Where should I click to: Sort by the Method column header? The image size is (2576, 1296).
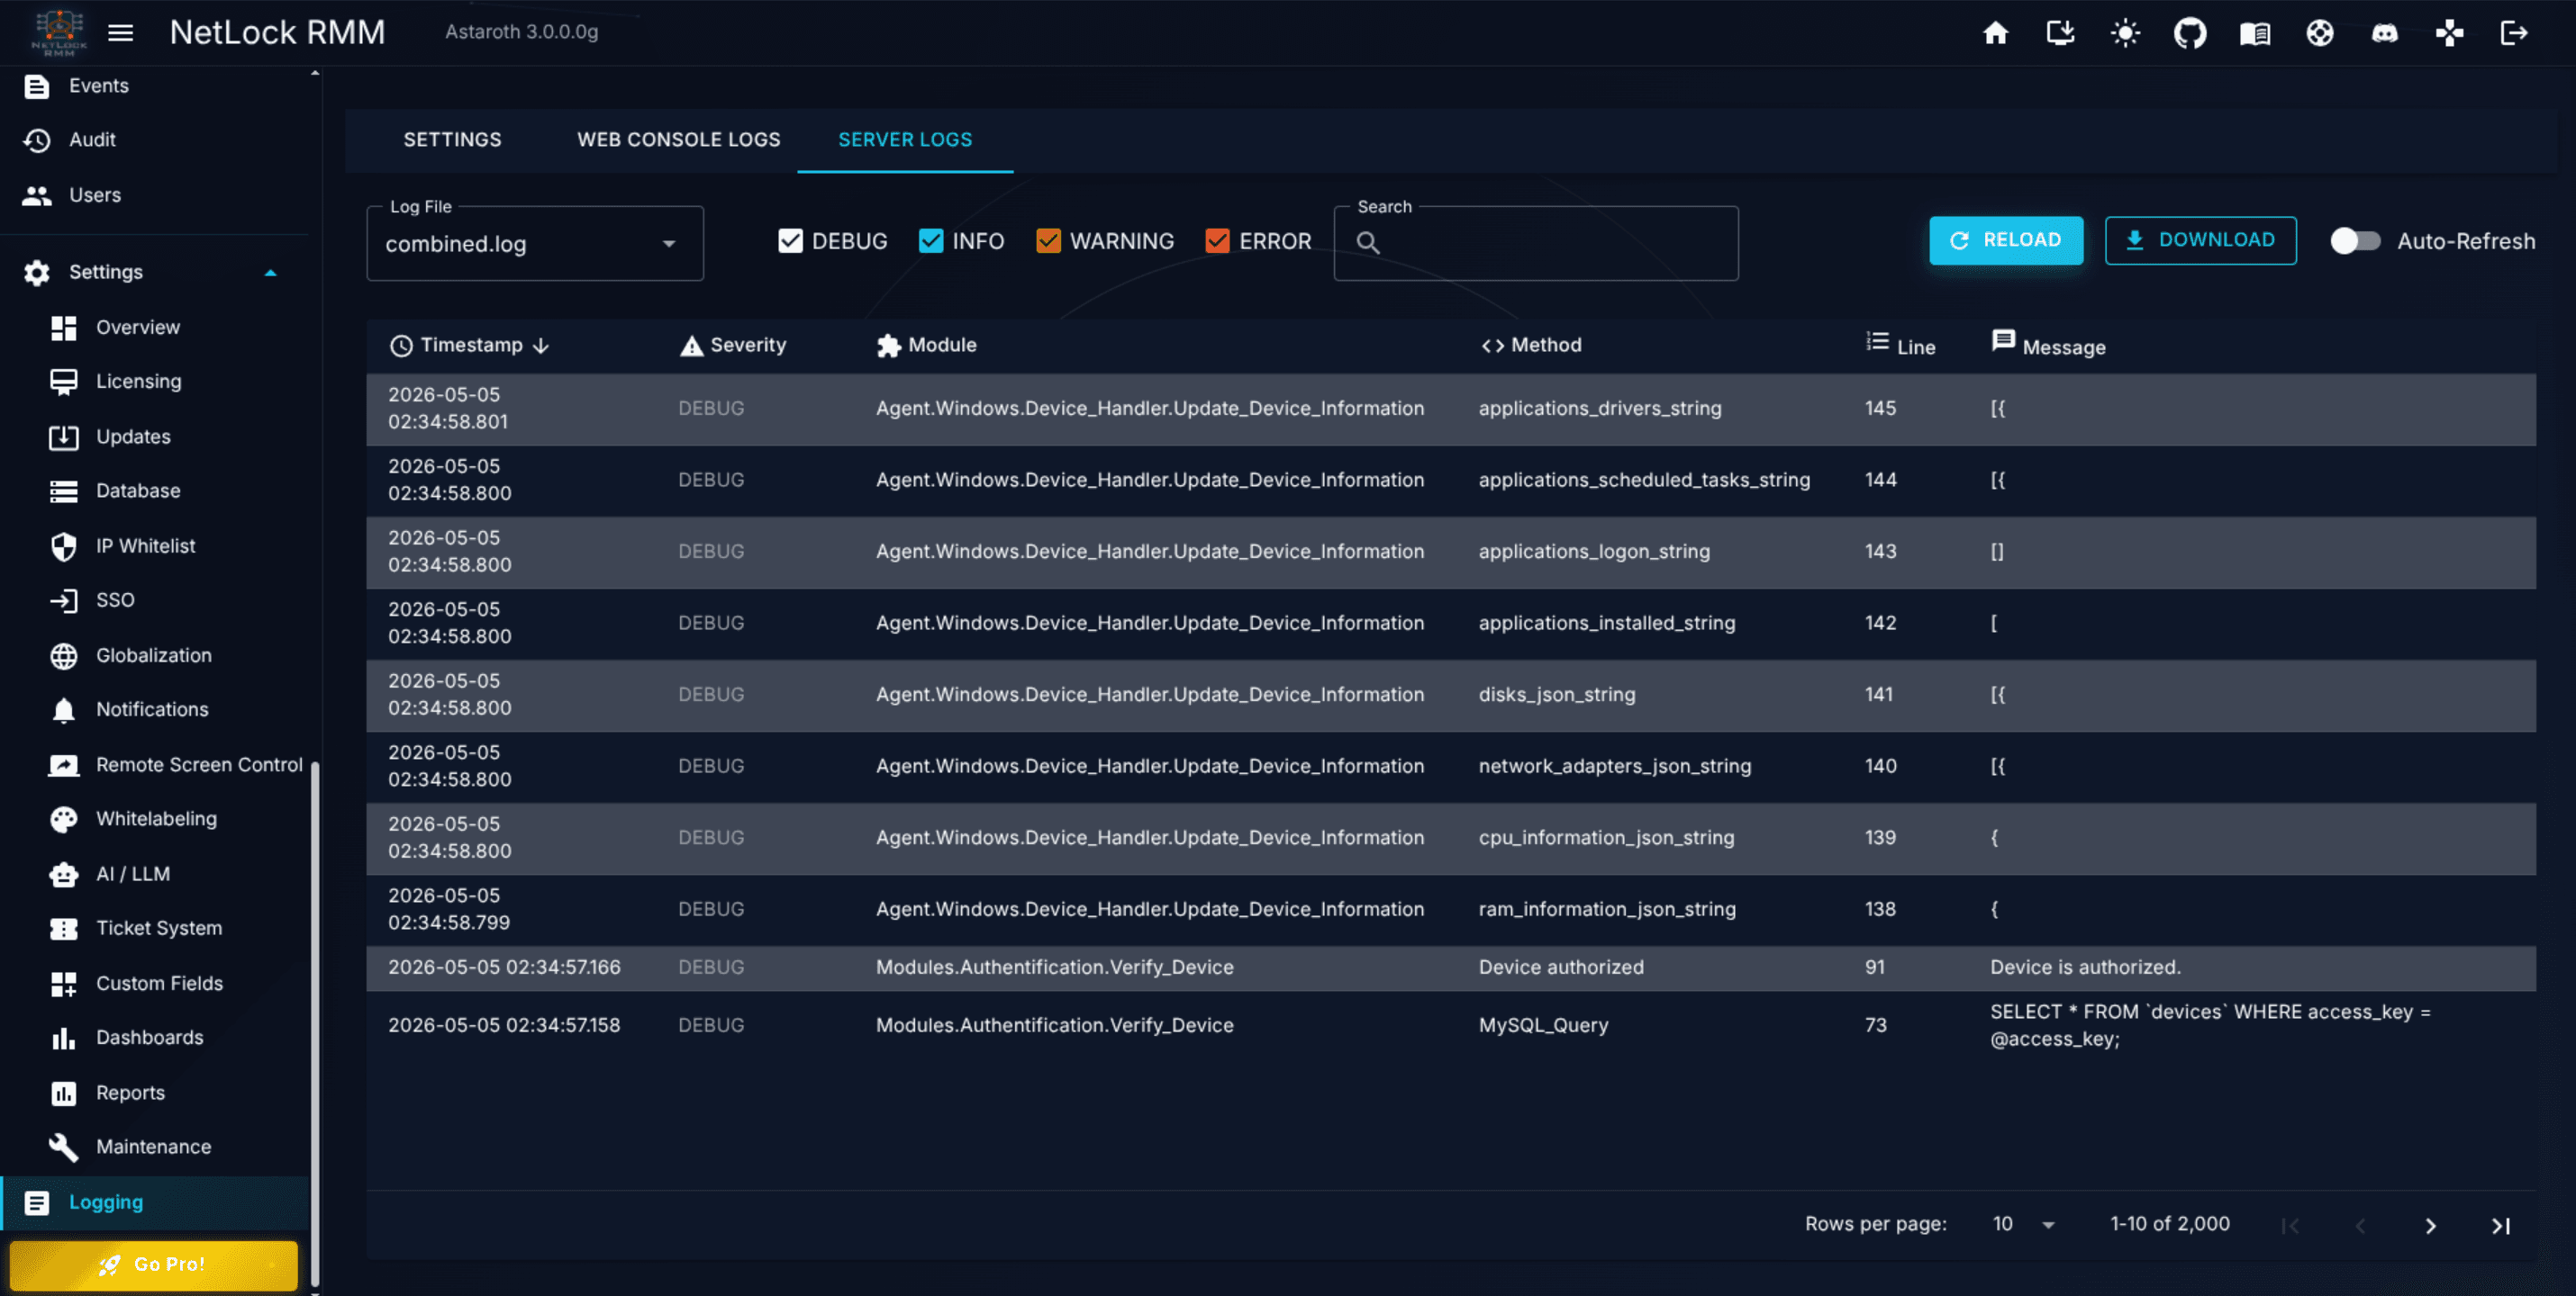[x=1530, y=345]
